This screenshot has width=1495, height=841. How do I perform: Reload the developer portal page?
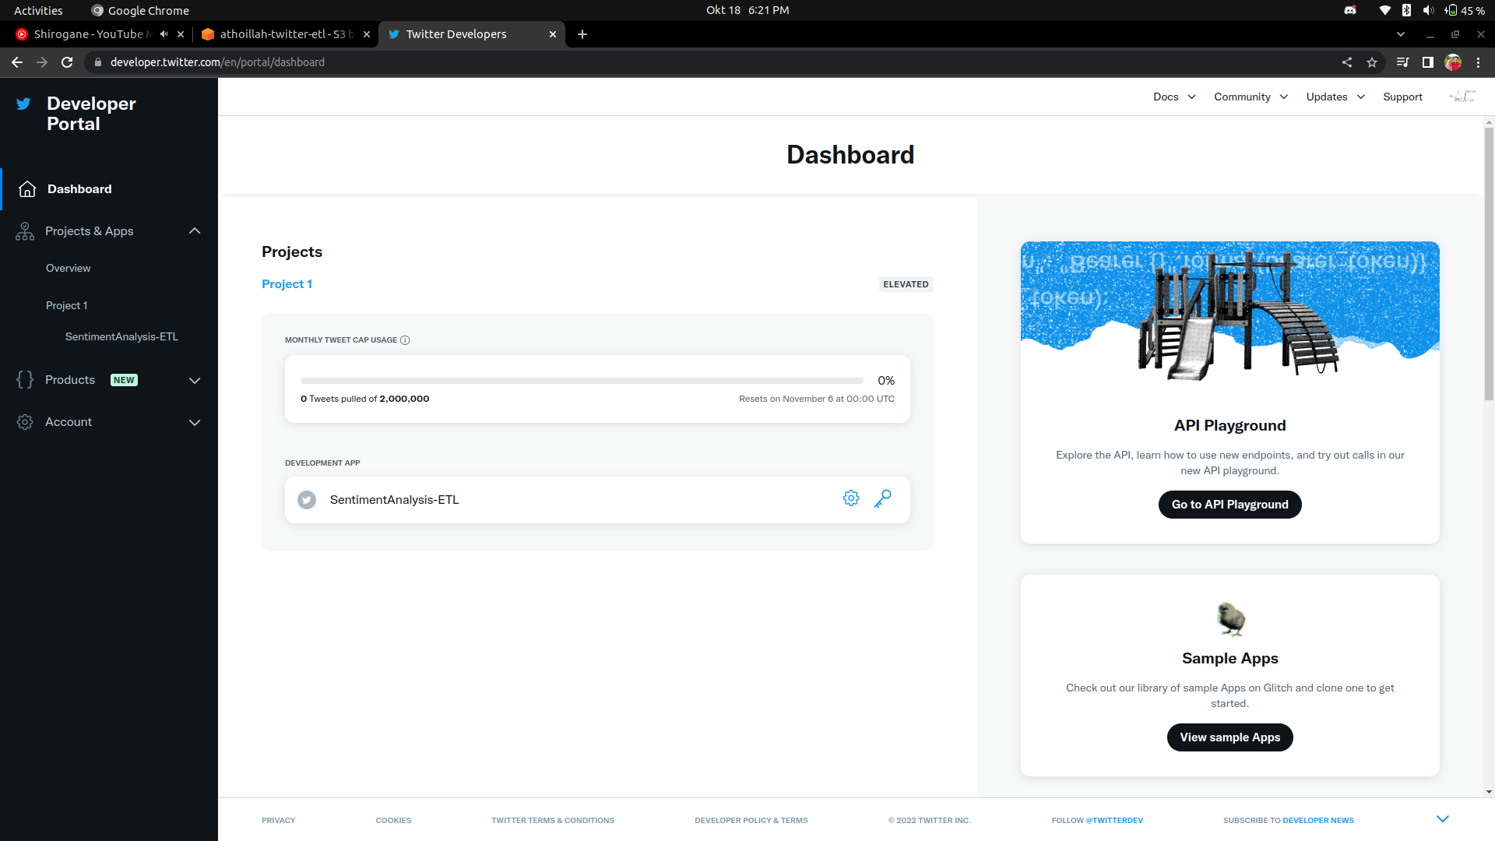[x=67, y=62]
